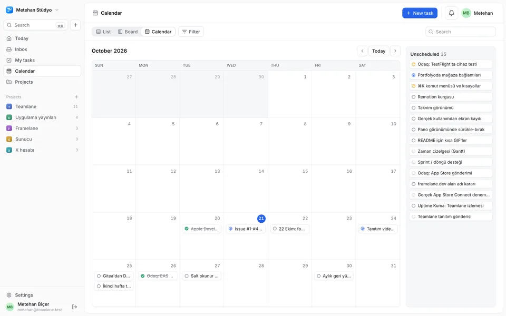Toggle status circle of İkinci hafta t... task
506x316 pixels.
(99, 286)
